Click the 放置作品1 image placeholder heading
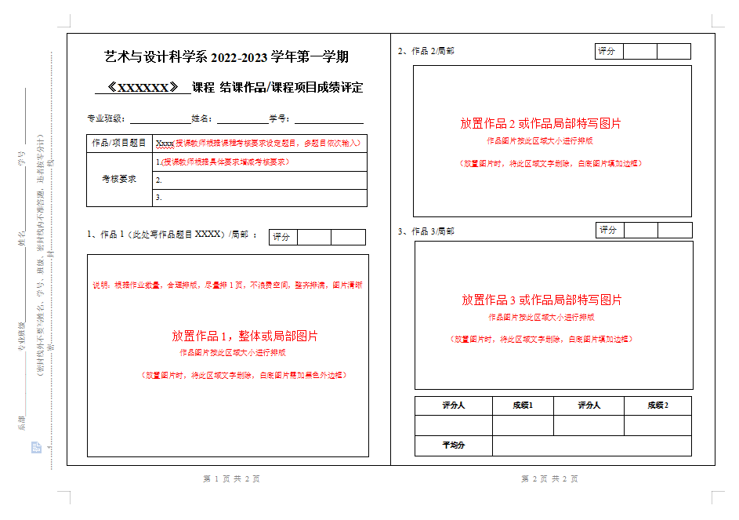The height and width of the screenshot is (520, 739). 245,336
